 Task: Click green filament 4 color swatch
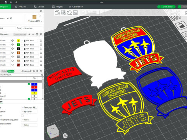click(18, 45)
